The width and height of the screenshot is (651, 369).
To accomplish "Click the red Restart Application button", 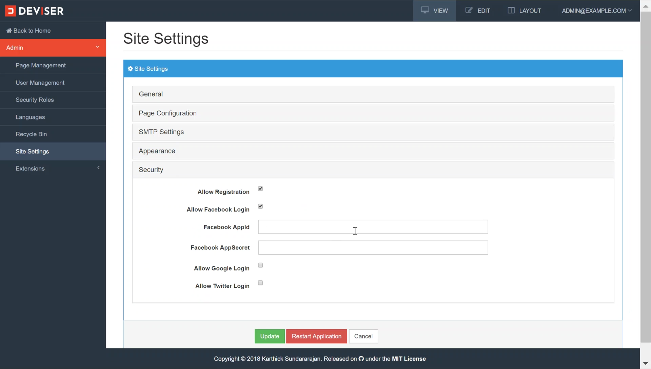I will [316, 337].
